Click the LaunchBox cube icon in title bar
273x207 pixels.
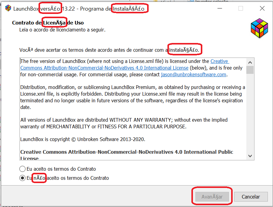click(x=8, y=8)
